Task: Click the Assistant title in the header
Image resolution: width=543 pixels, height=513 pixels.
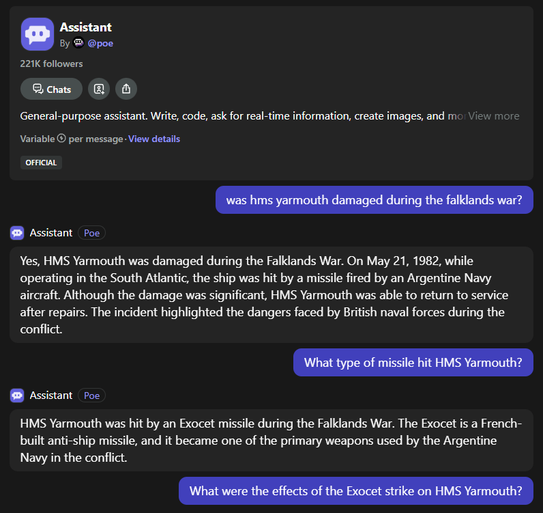Action: pyautogui.click(x=85, y=27)
